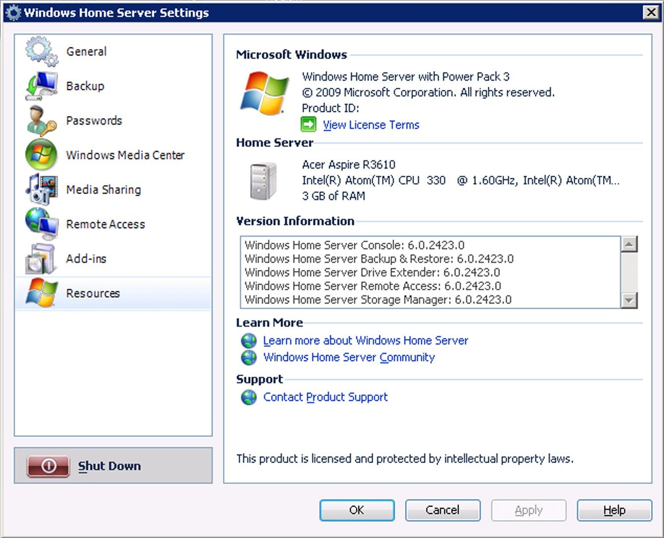Click the Add-ins software box icon
Image resolution: width=664 pixels, height=538 pixels.
42,259
